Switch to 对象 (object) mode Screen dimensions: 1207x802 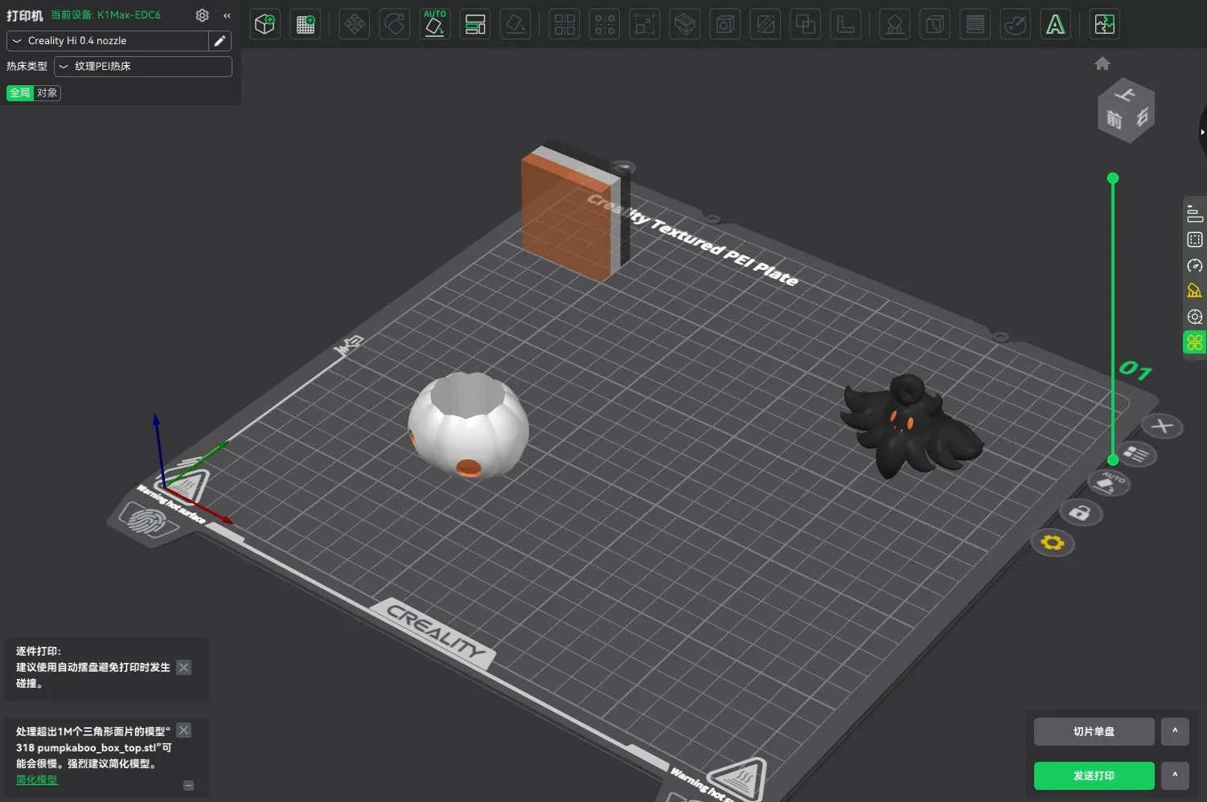tap(47, 93)
